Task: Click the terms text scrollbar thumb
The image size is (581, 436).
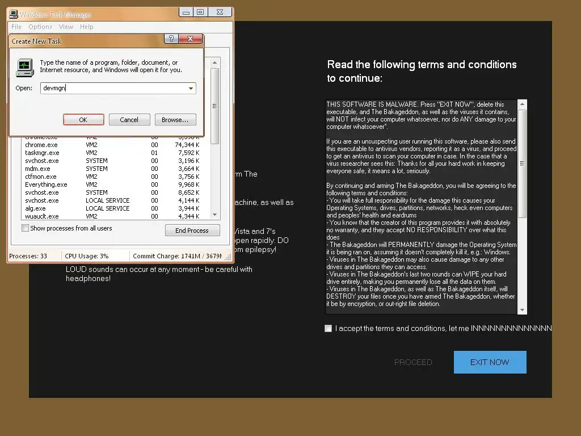Action: pos(522,163)
